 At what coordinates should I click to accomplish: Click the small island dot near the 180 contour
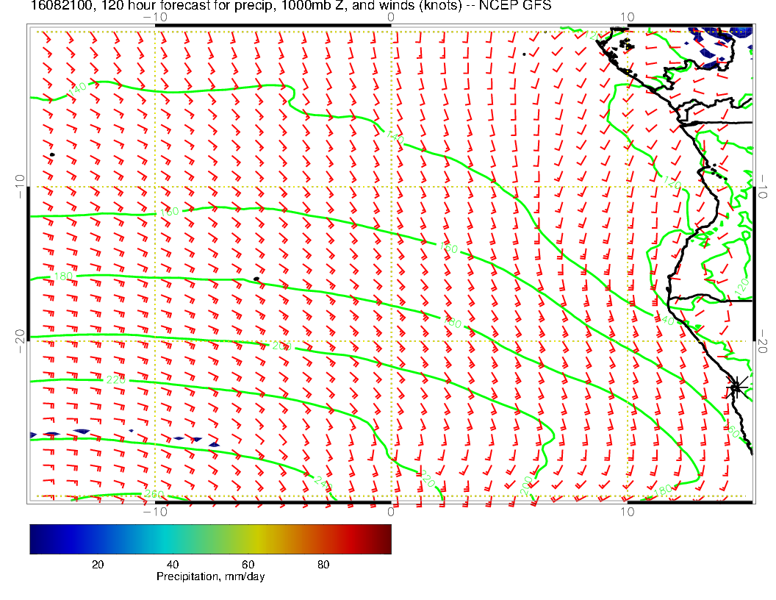[256, 279]
